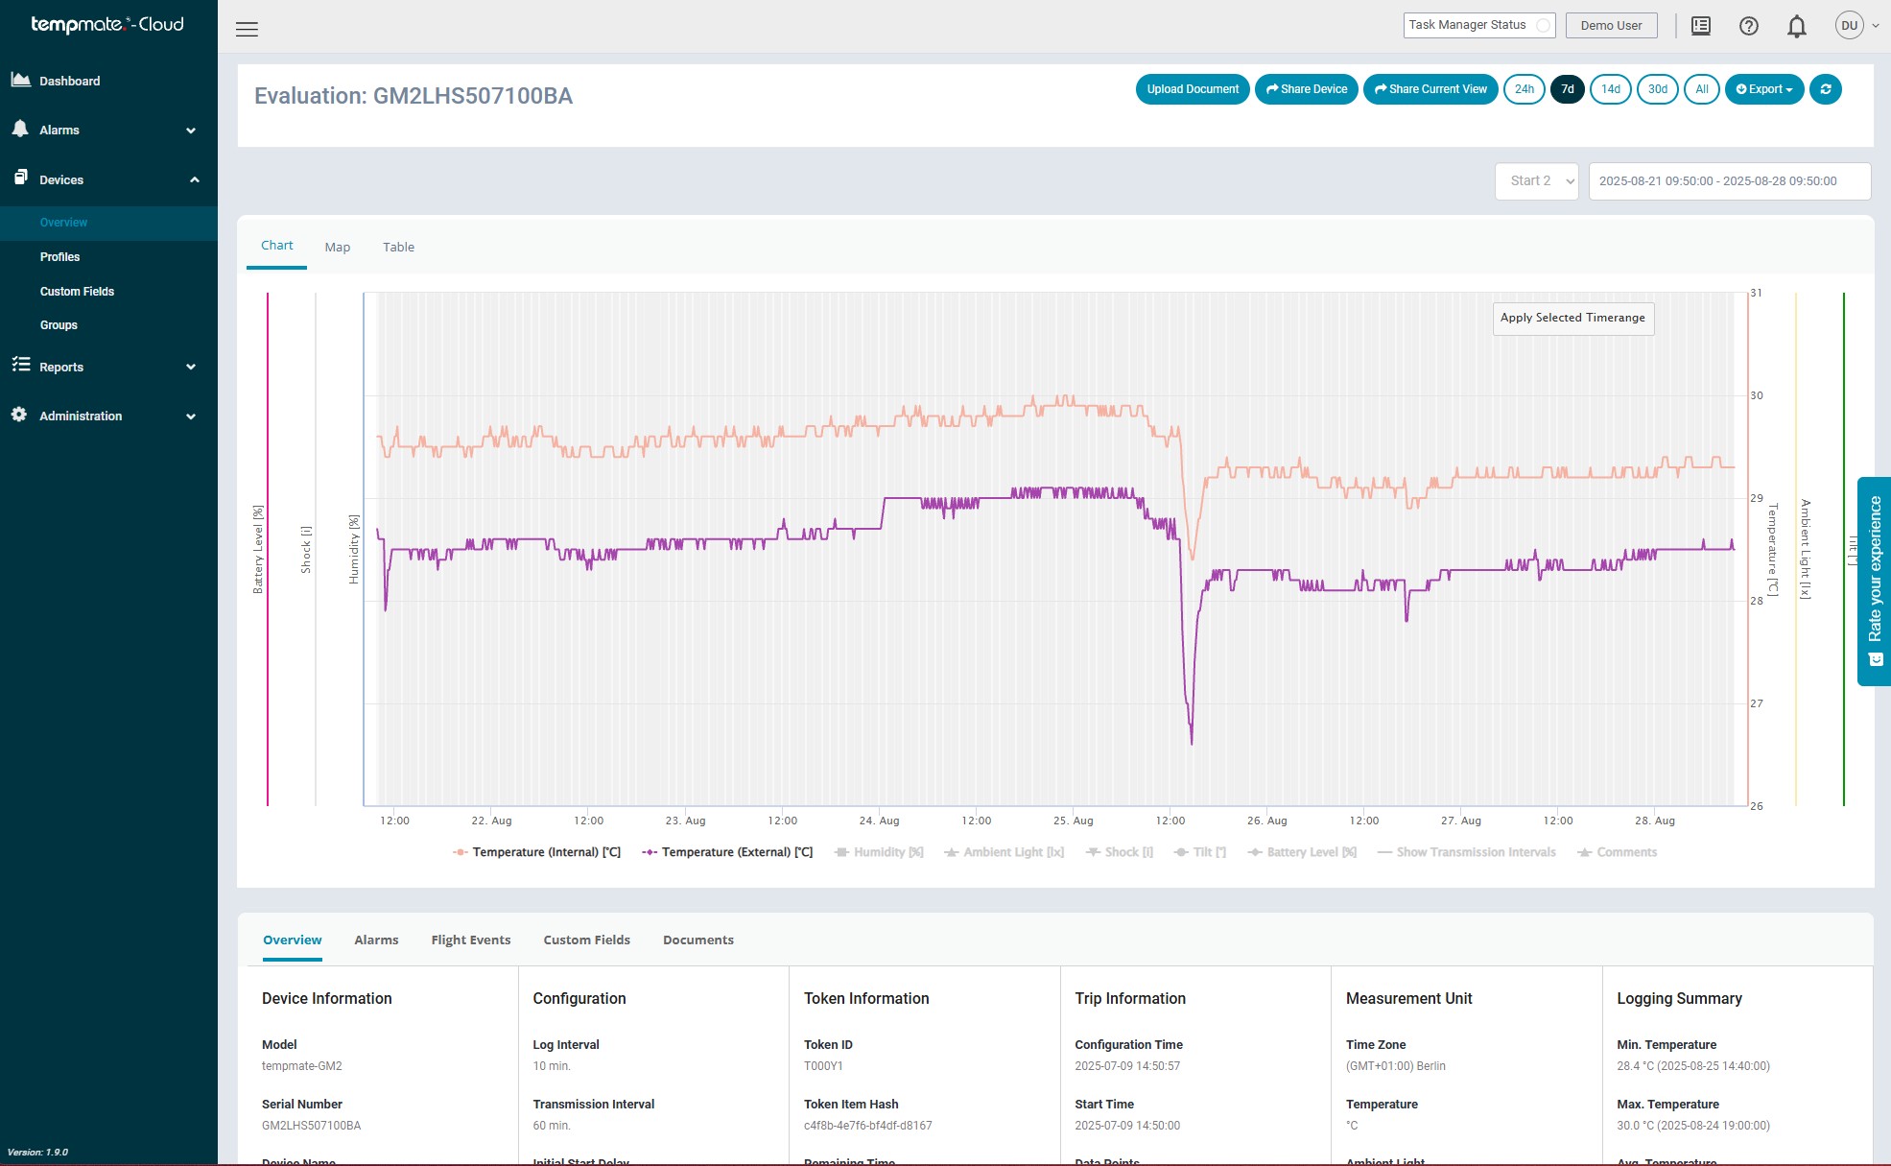
Task: Open the hamburger sidebar menu
Action: coord(247,29)
